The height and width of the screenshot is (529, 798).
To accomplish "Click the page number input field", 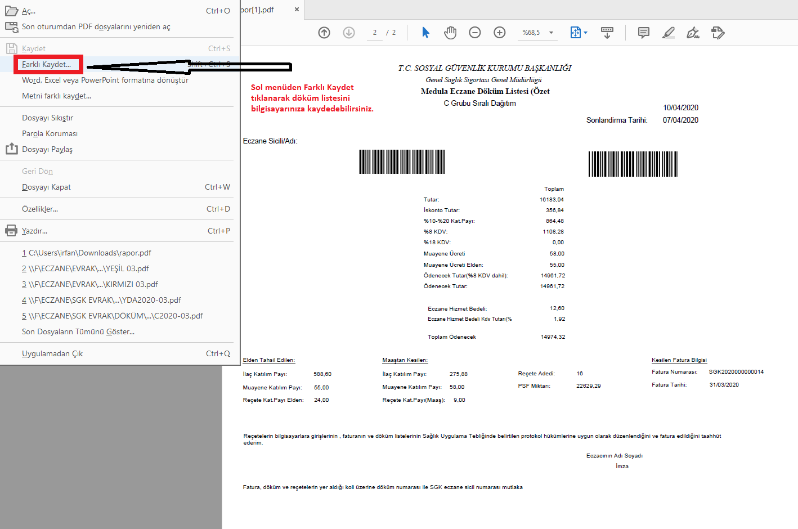I will click(375, 33).
